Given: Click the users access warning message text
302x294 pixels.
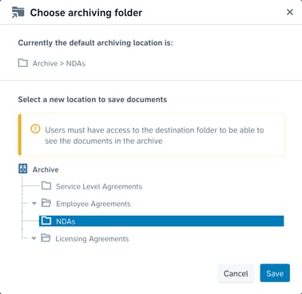Looking at the screenshot, I should 154,135.
